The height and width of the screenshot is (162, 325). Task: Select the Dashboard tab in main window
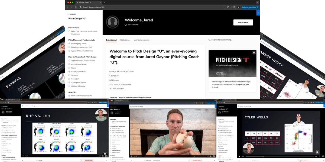click(111, 40)
